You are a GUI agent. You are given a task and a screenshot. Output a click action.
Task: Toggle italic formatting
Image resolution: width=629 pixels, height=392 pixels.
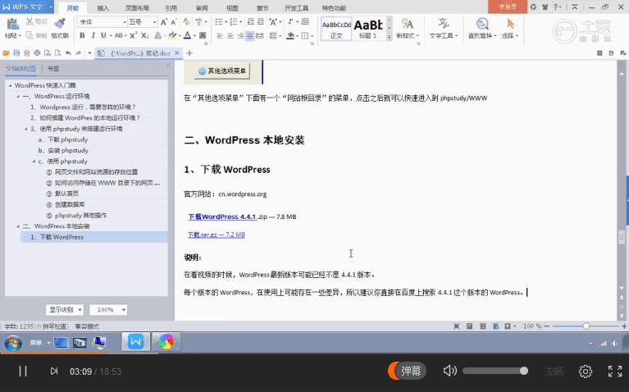(x=93, y=36)
